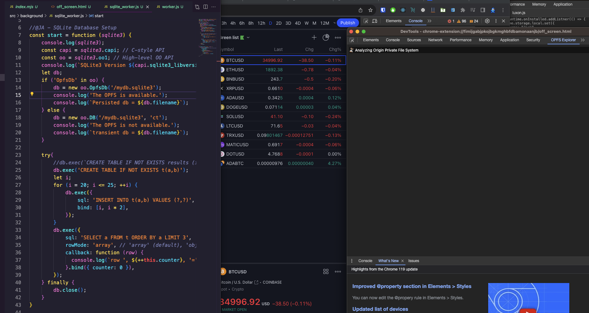Bookmark the page with the star icon
The width and height of the screenshot is (589, 313).
pos(371,10)
